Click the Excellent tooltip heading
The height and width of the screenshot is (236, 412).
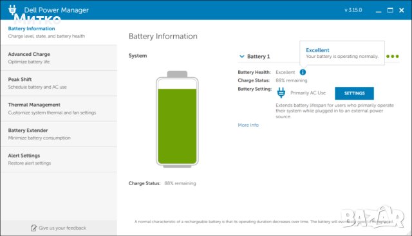click(317, 50)
